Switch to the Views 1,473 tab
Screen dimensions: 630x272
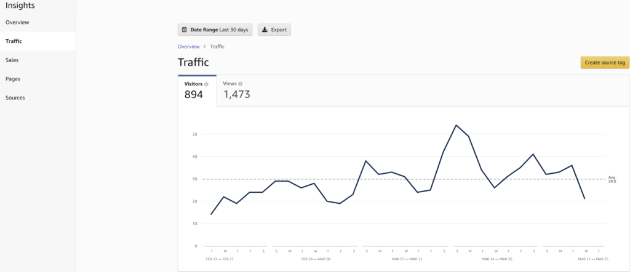click(x=236, y=90)
